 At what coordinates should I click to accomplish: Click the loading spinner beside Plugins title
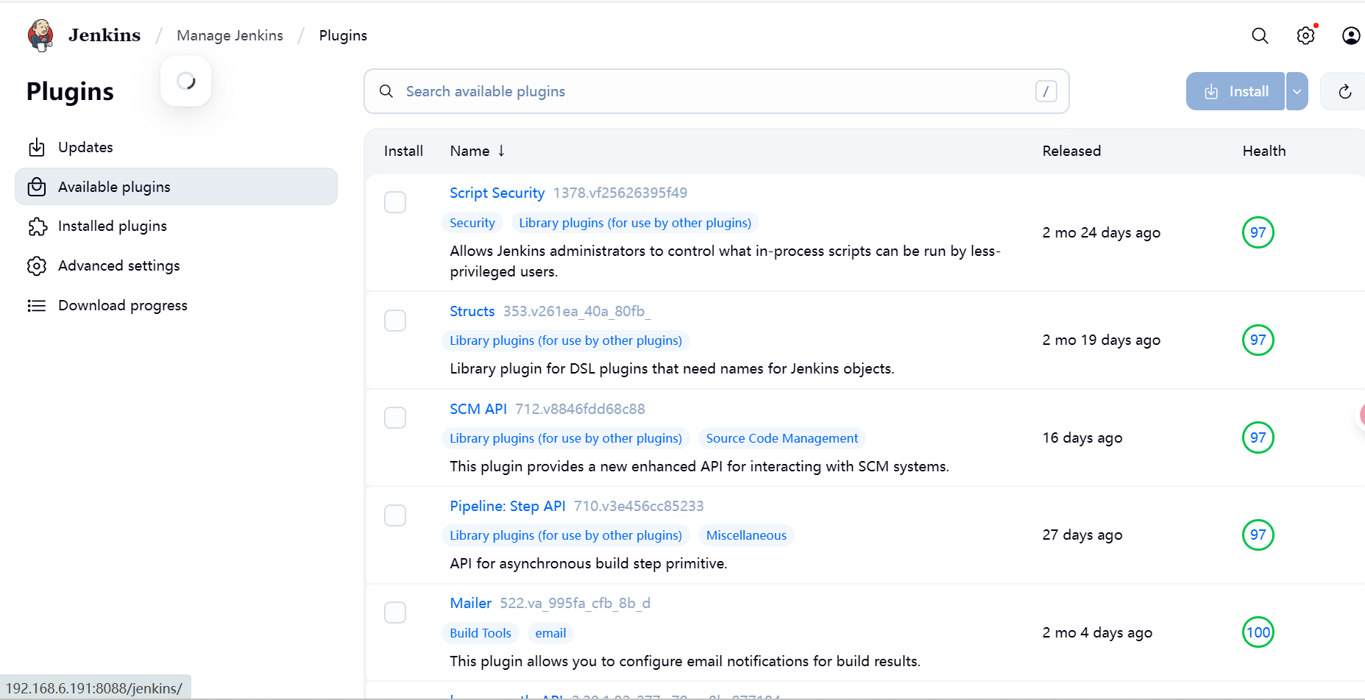click(185, 81)
